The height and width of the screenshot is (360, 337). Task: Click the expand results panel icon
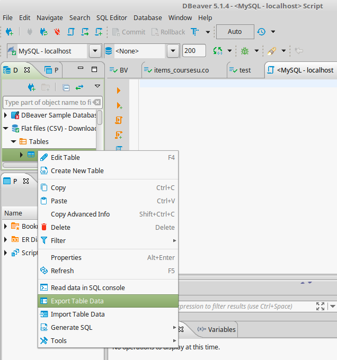320,306
